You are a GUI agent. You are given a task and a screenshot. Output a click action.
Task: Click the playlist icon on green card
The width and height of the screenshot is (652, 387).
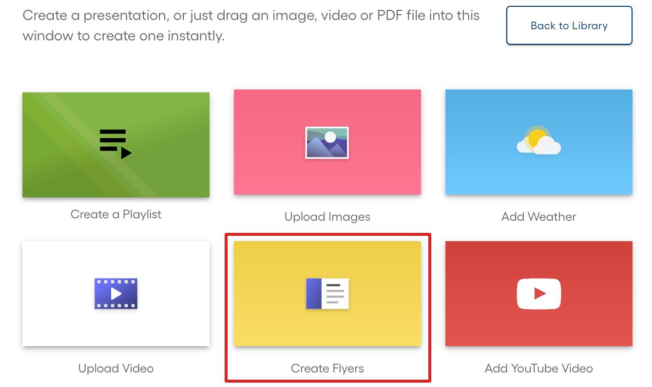click(x=115, y=144)
